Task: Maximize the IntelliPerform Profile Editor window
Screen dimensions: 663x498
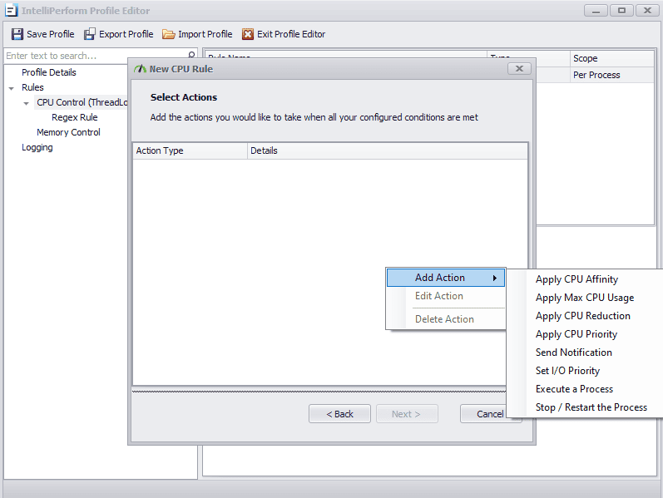Action: (x=621, y=11)
